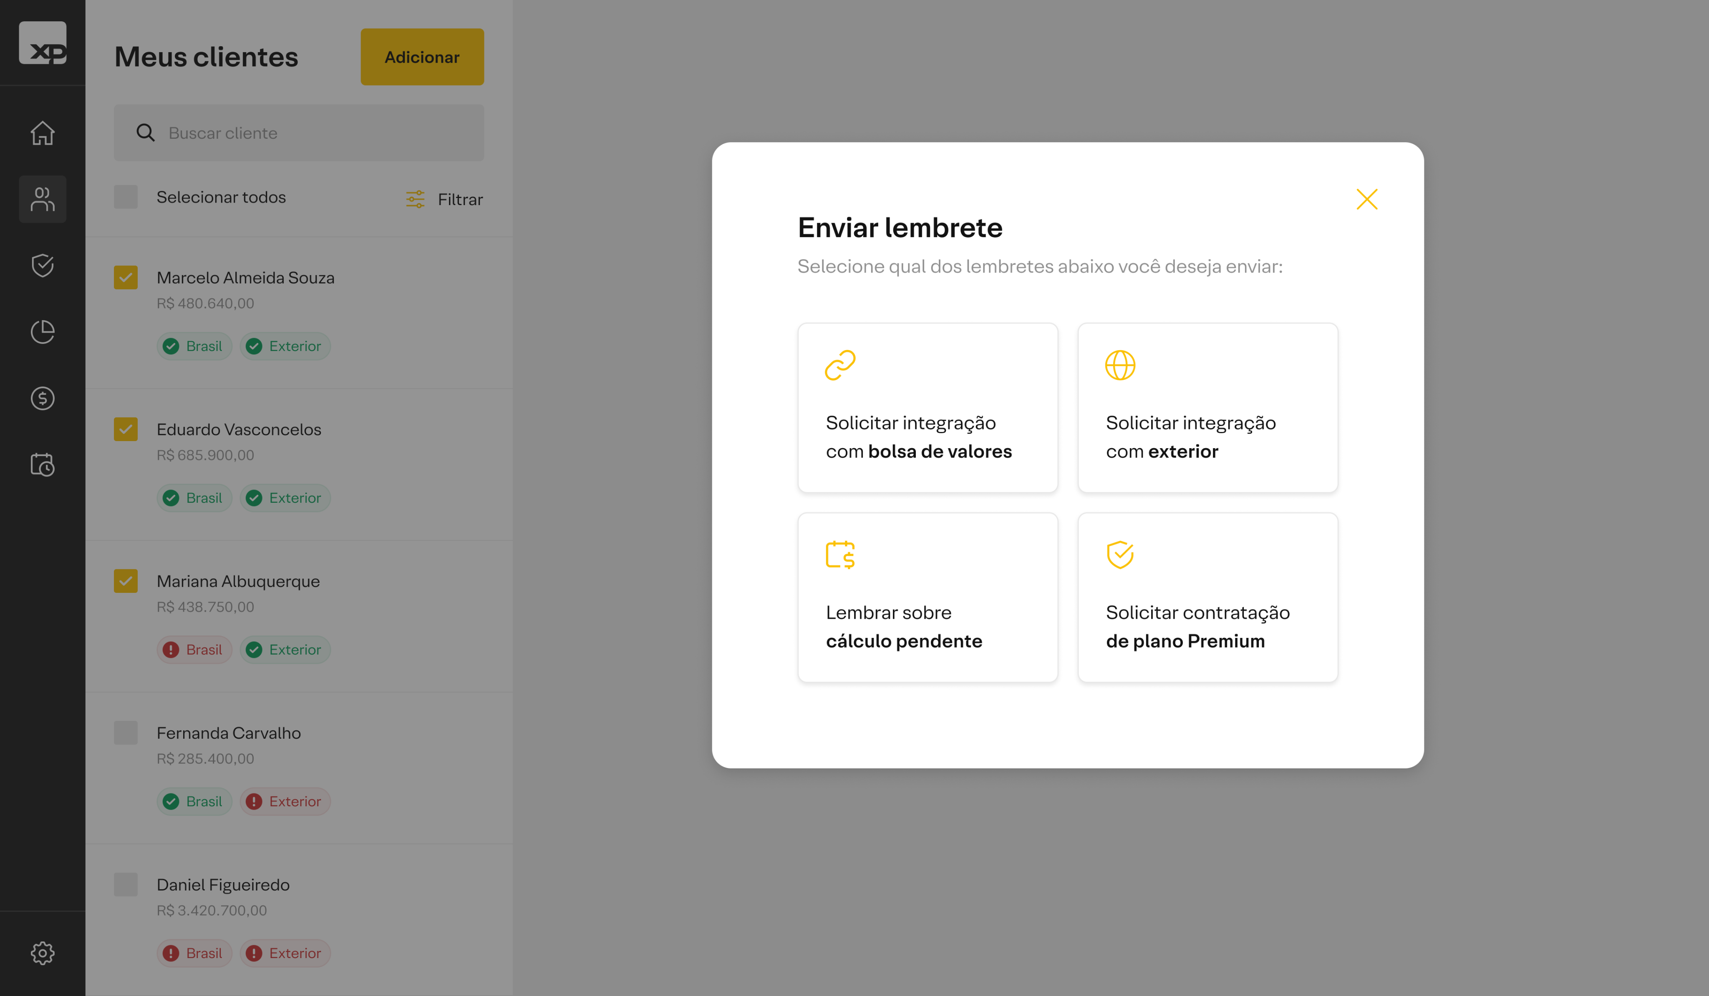Open the Filtrar filter options
The height and width of the screenshot is (996, 1709).
point(444,199)
